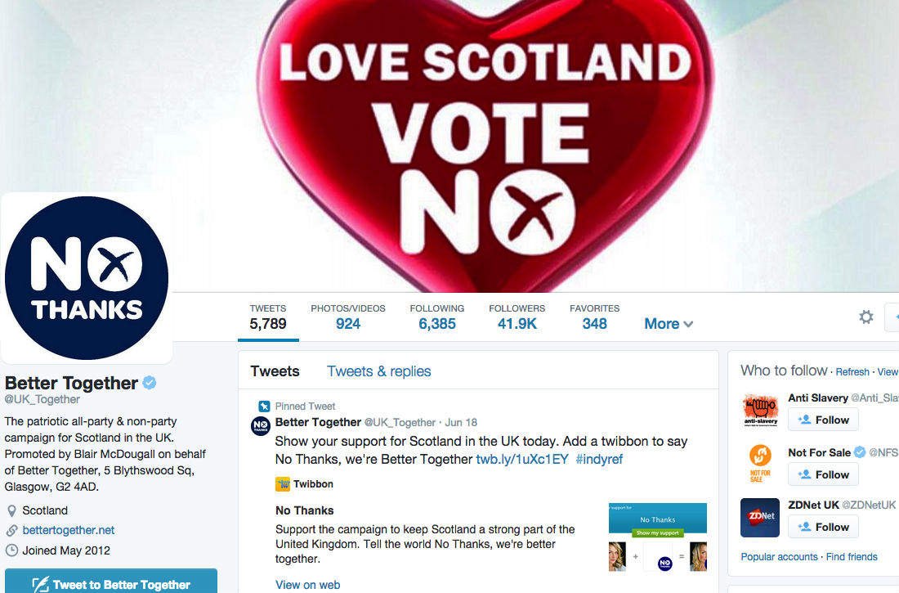Screen dimensions: 899x593
Task: Open the No Thanks twibbon thumbnail
Action: pos(658,537)
